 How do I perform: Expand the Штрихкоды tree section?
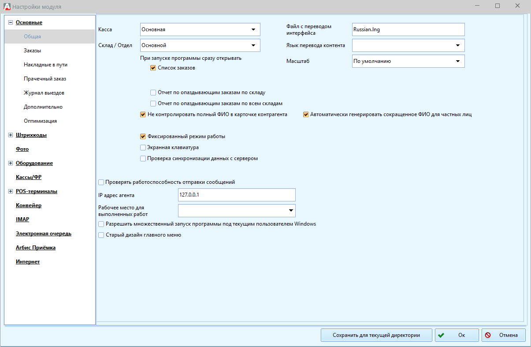click(x=11, y=135)
